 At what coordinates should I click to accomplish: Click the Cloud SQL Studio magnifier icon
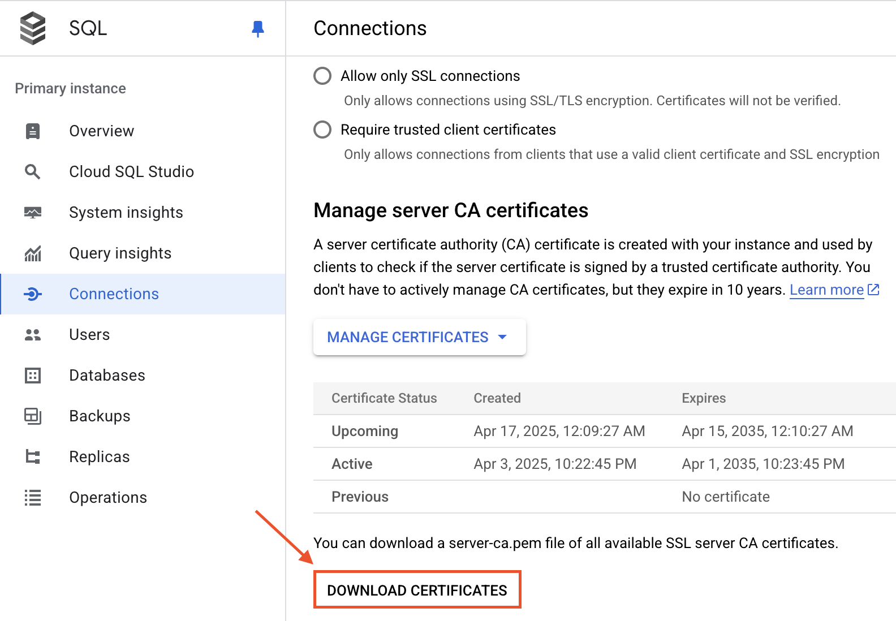coord(33,172)
